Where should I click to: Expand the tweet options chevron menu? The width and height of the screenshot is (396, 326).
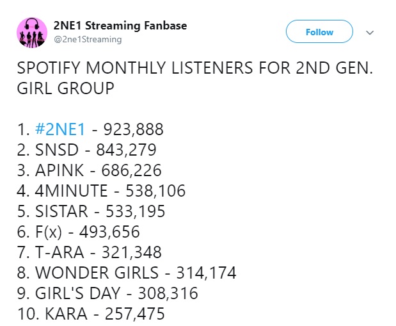(370, 33)
